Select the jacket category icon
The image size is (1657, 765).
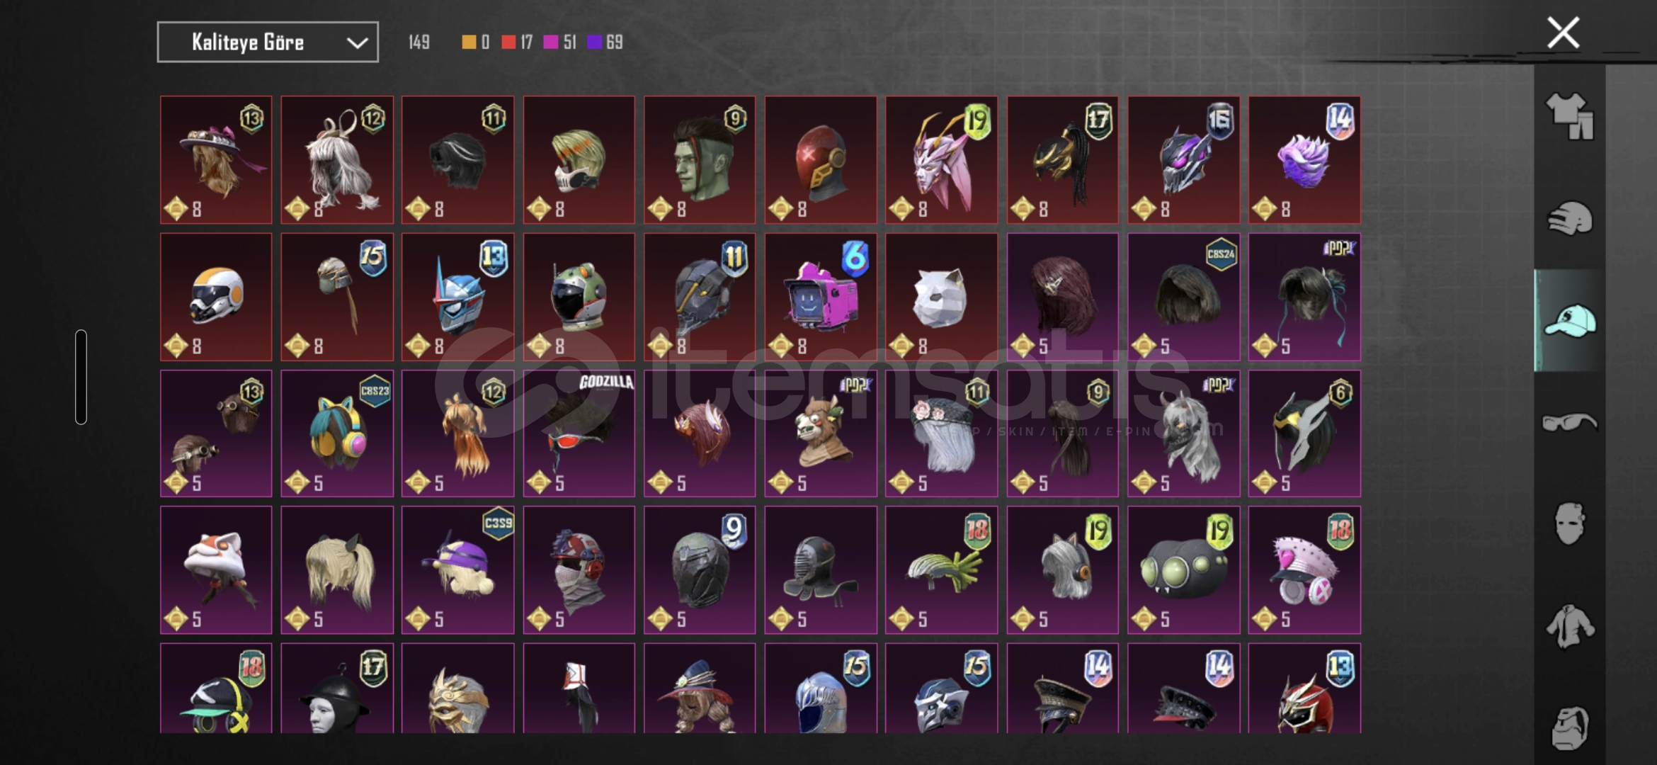tap(1569, 626)
